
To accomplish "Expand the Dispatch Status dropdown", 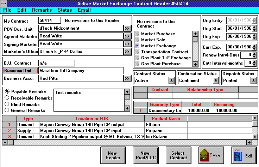I will (254, 80).
